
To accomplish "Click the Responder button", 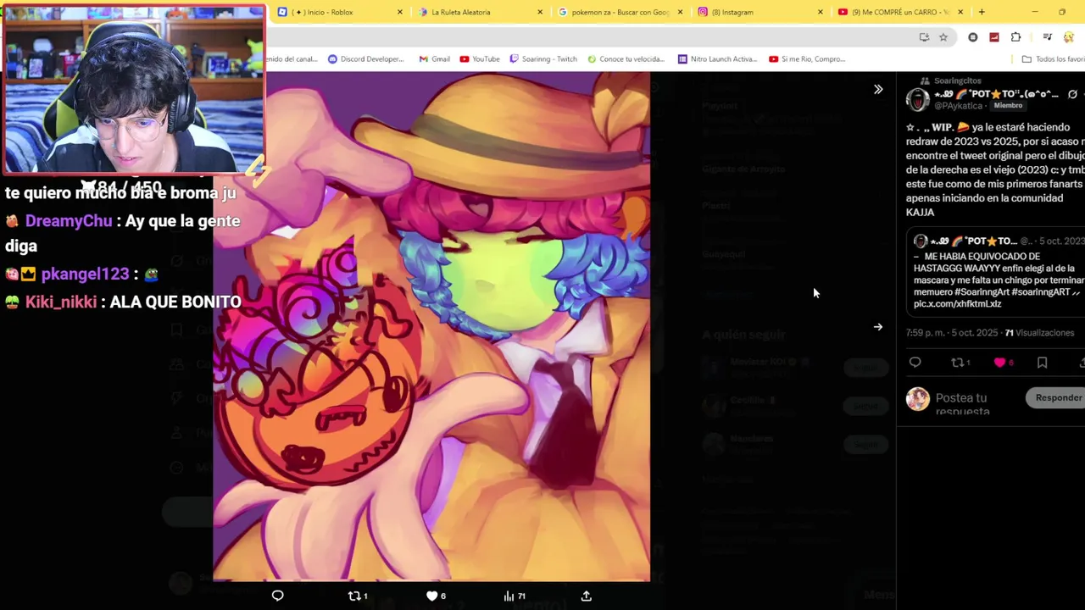I will (x=1056, y=397).
